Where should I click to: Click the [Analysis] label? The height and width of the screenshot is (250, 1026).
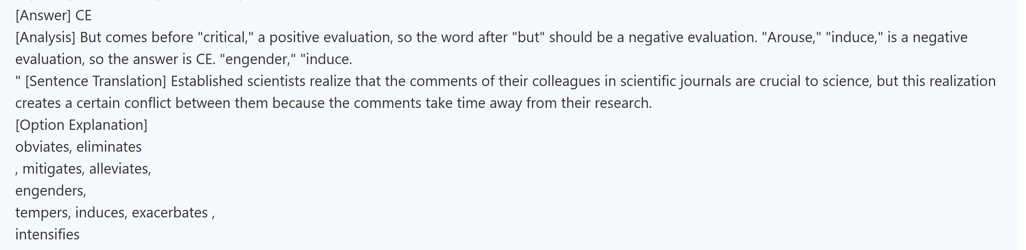point(45,38)
